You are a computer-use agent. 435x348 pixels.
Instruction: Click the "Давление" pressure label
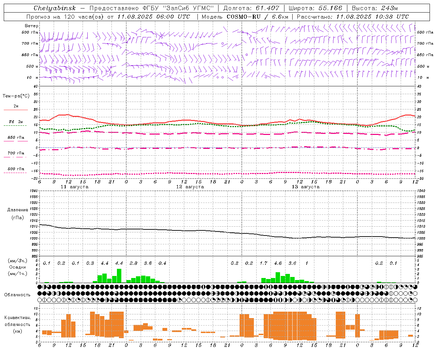(18, 210)
